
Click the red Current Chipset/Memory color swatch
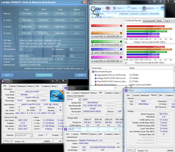[x=121, y=26]
